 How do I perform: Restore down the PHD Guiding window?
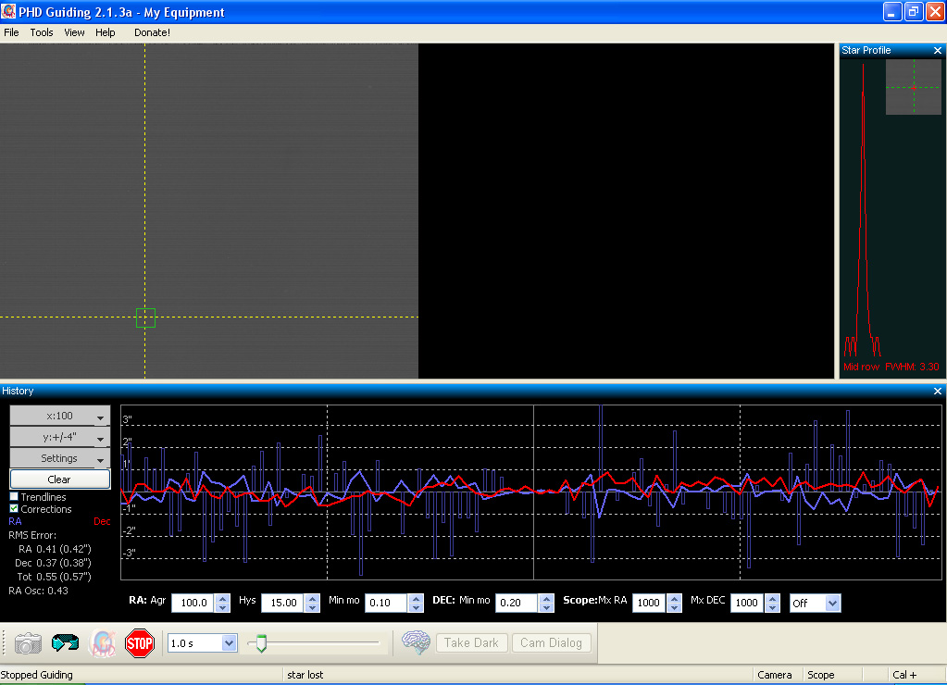pyautogui.click(x=913, y=11)
